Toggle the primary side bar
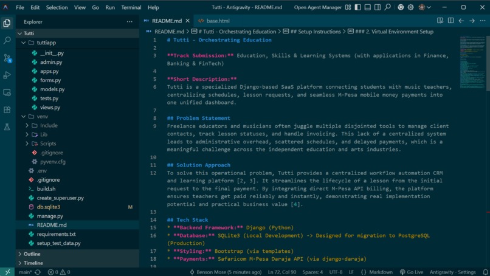The image size is (490, 276). point(358,7)
